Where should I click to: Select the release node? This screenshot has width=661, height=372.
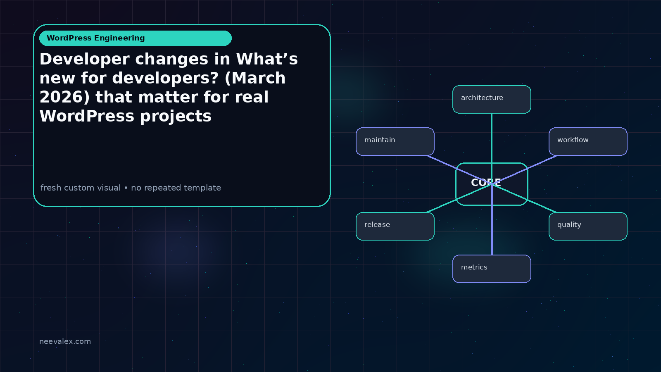click(395, 227)
